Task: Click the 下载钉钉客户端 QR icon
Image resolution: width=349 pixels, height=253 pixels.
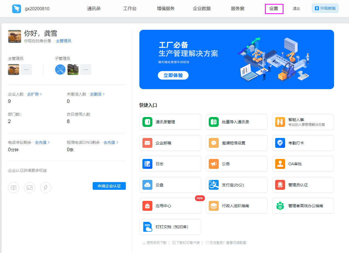Action: (174, 243)
